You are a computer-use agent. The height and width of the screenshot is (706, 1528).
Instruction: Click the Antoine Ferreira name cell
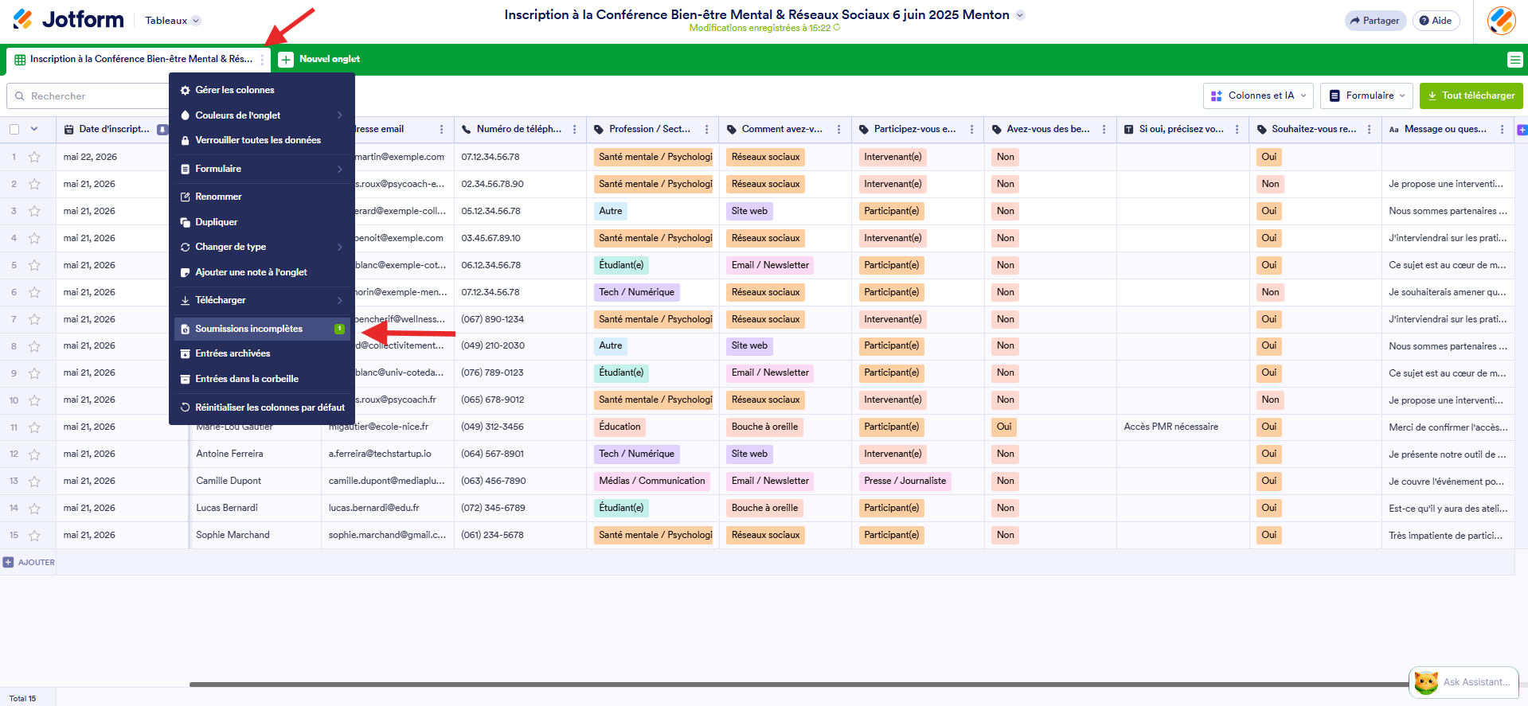pyautogui.click(x=255, y=454)
